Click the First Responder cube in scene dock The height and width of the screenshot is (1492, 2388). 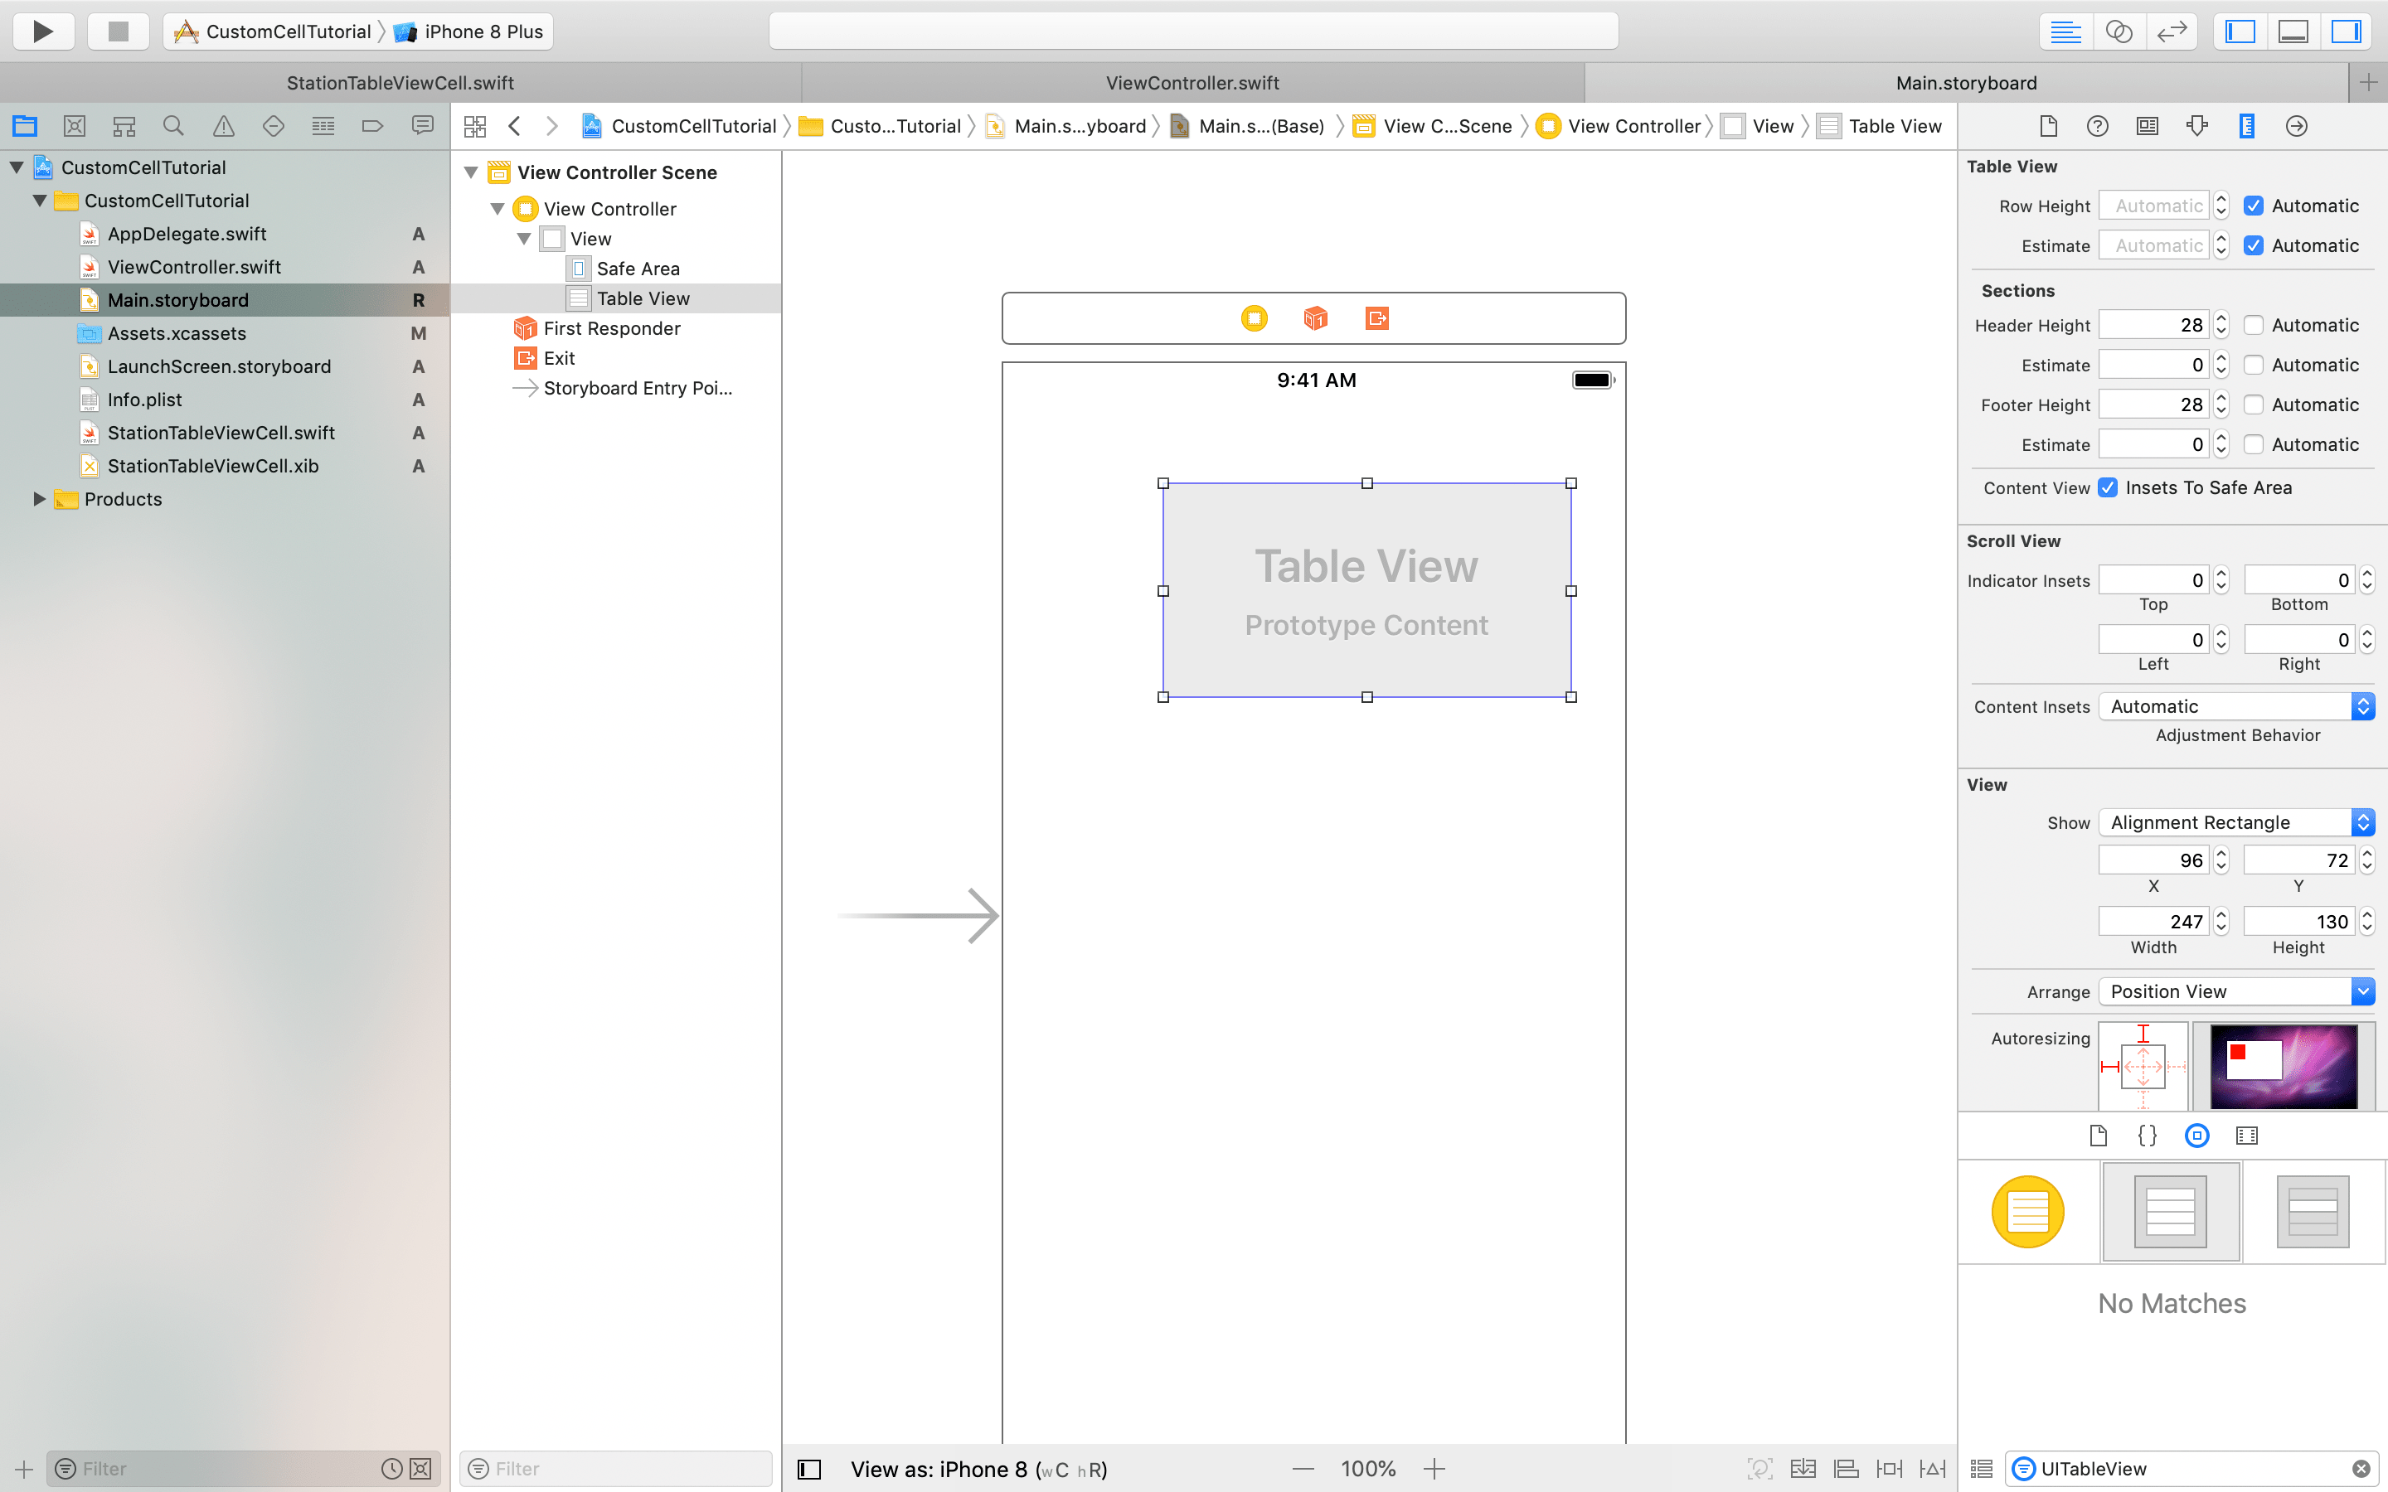(1315, 317)
